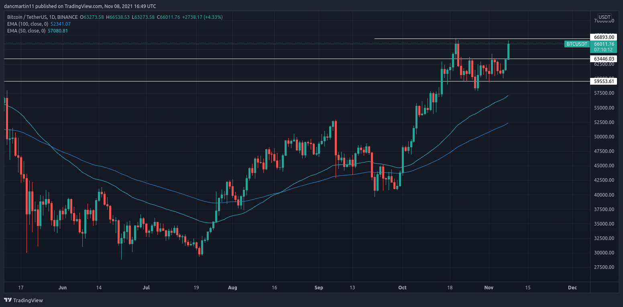
Task: Click the 30000.00 price axis label
Action: 604,253
